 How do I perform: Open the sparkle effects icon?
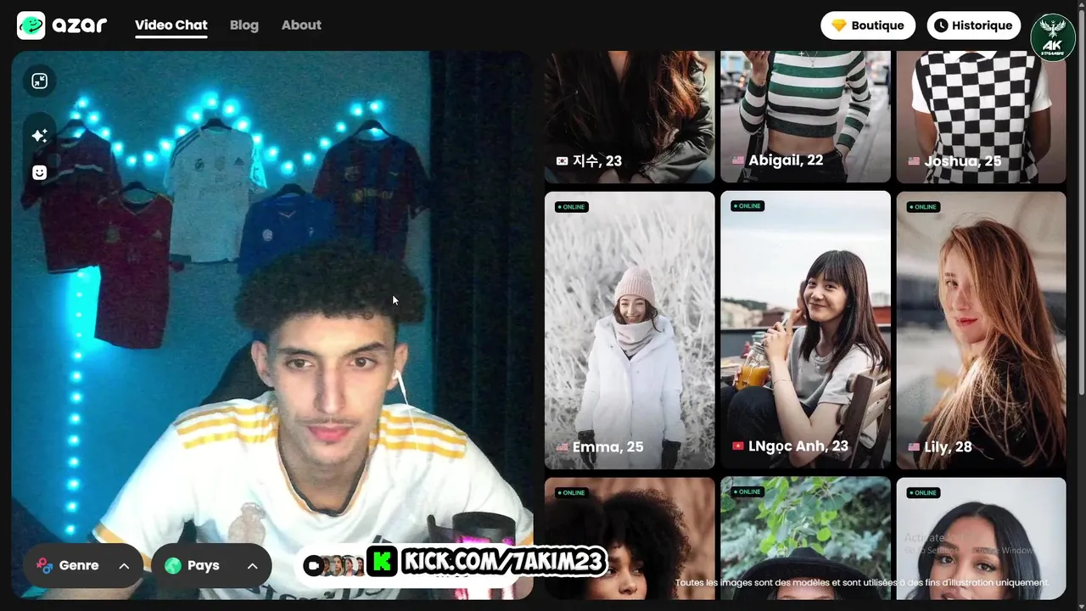(39, 136)
